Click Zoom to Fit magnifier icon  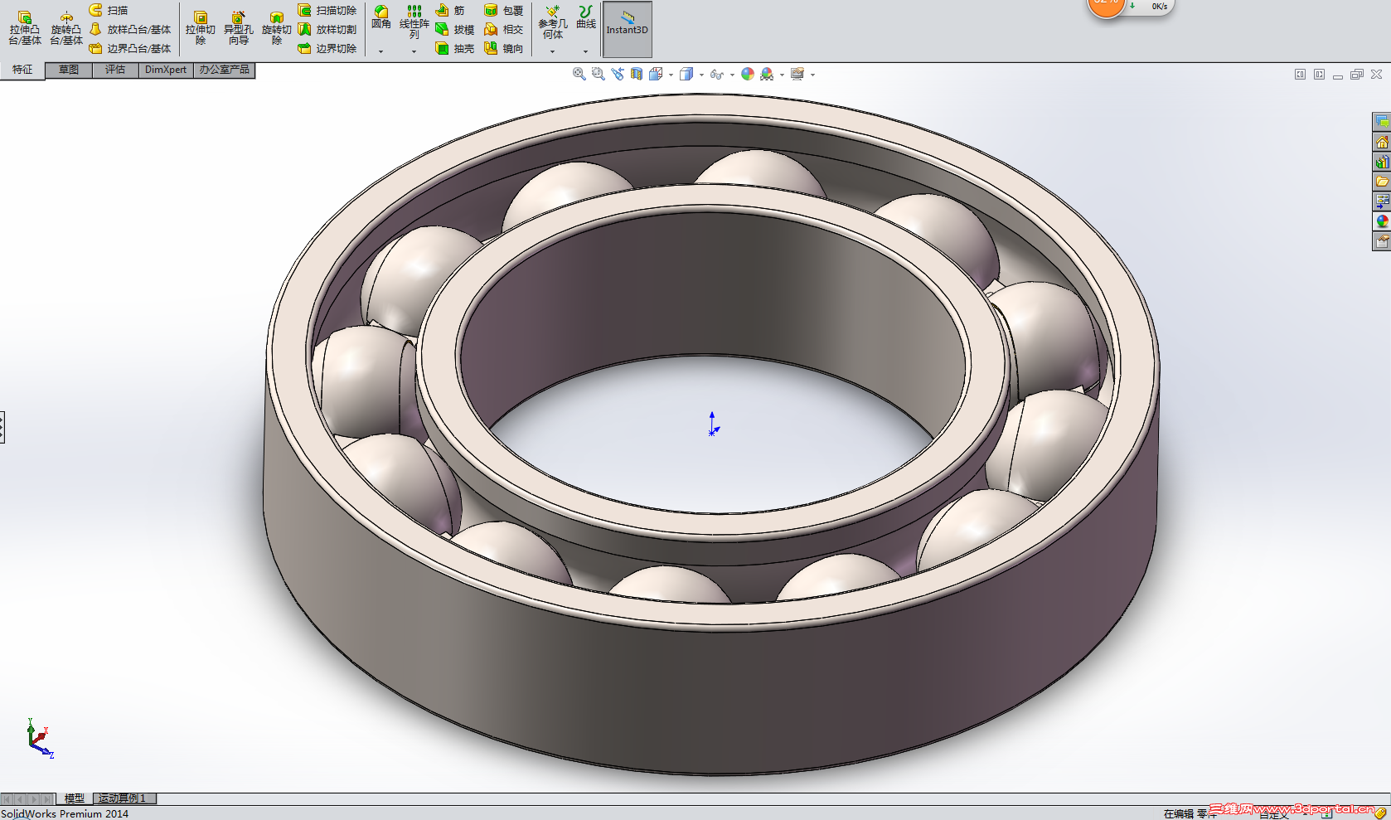point(579,74)
